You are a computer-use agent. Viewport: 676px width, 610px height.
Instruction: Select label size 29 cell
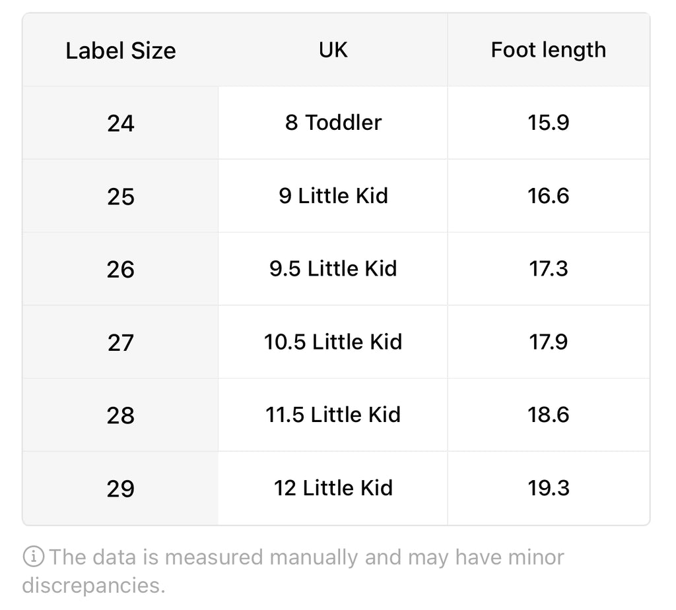point(121,489)
